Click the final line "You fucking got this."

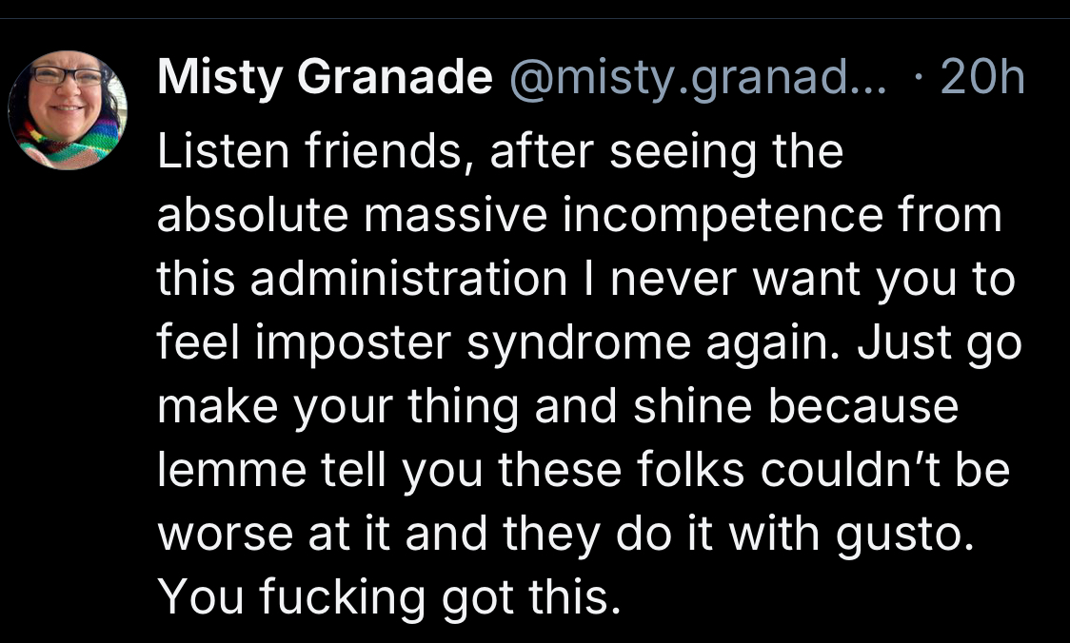coord(389,598)
